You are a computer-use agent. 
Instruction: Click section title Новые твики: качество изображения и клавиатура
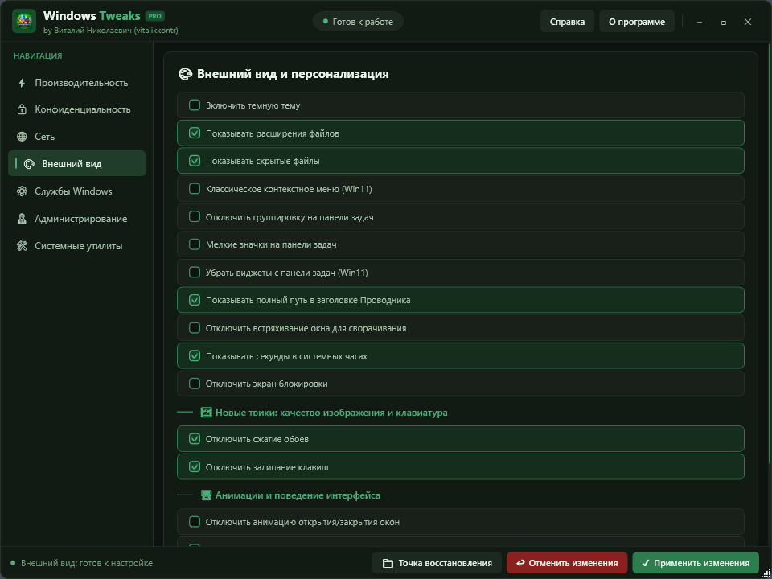331,412
